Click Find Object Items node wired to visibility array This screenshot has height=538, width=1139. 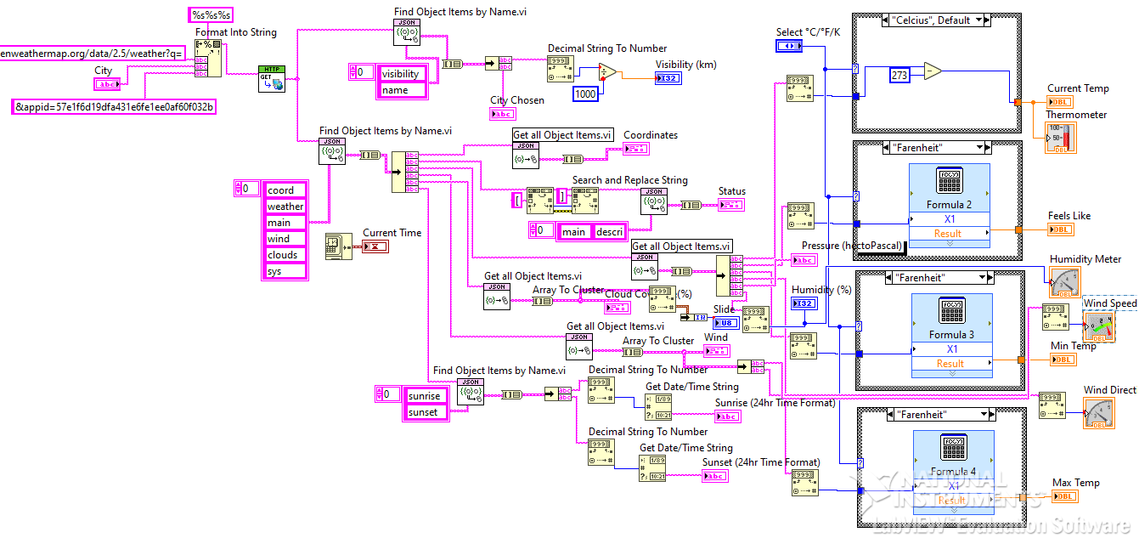coord(406,32)
